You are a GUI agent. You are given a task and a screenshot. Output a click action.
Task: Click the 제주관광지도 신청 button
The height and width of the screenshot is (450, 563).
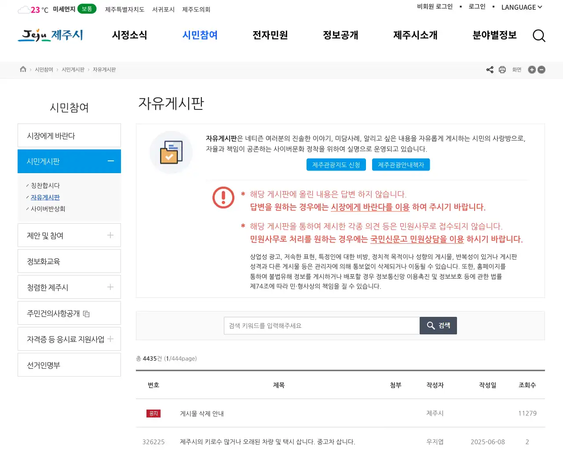click(x=336, y=165)
